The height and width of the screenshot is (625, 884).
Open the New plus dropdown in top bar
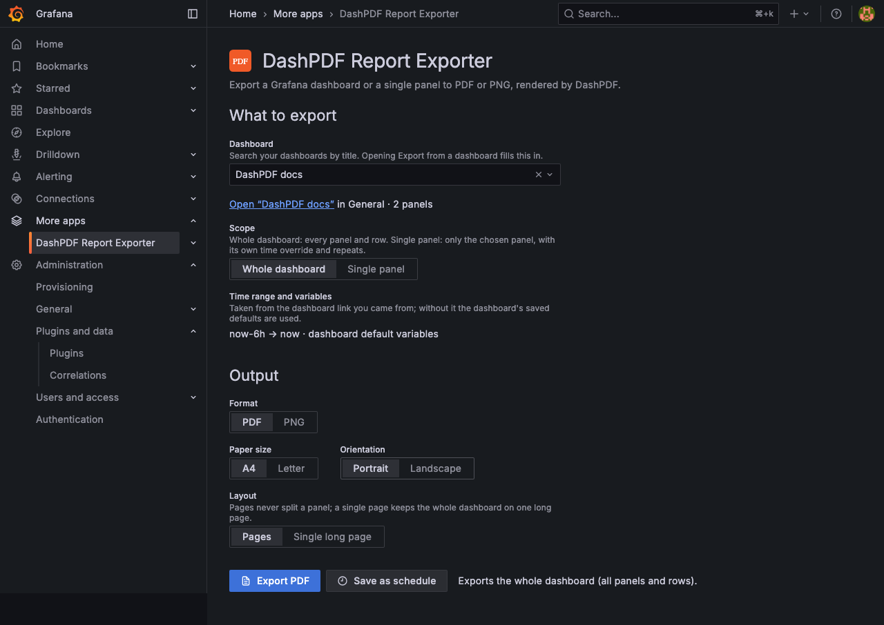coord(799,14)
